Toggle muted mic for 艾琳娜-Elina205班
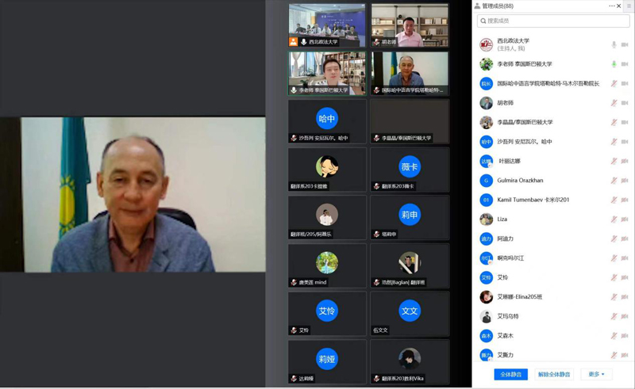Viewport: 635px width, 389px height. 614,297
